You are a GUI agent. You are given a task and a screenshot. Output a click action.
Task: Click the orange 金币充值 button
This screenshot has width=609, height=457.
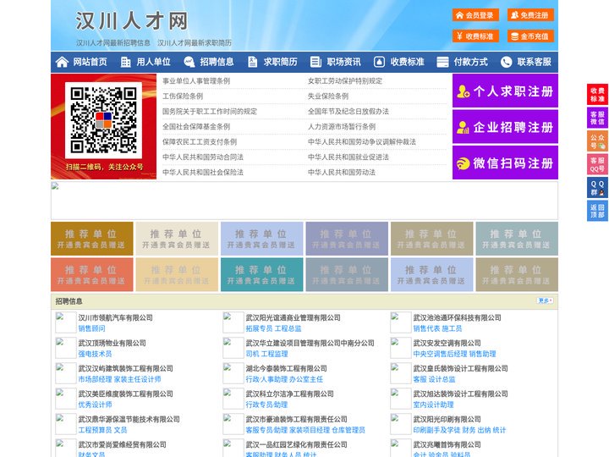click(530, 36)
